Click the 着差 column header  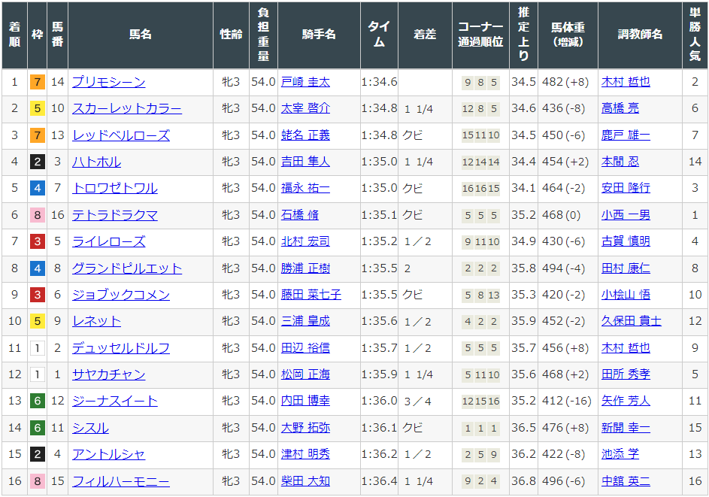[x=425, y=35]
